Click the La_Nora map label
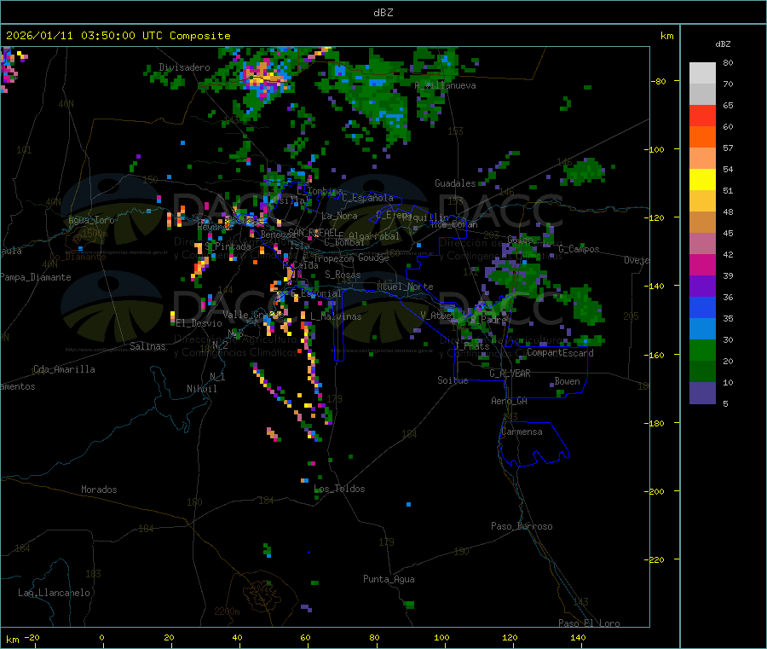This screenshot has height=649, width=767. [x=339, y=216]
